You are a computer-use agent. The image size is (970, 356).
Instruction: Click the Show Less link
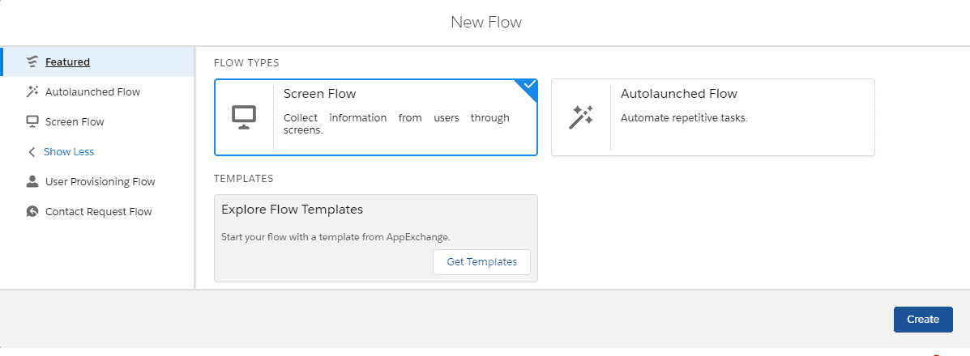(69, 152)
